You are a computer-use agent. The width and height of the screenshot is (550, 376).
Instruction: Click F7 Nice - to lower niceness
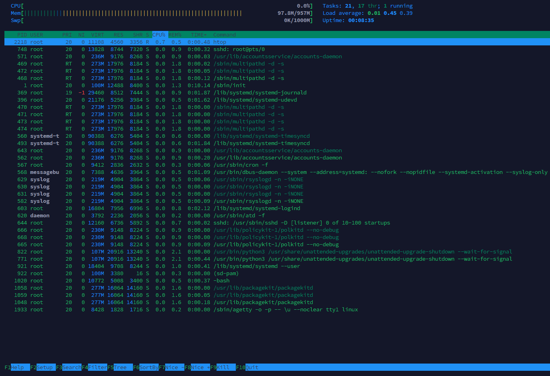(x=172, y=367)
